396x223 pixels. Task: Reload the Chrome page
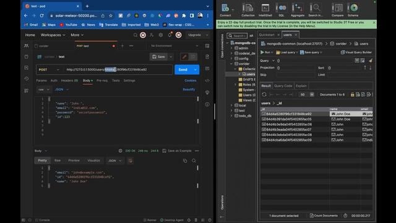click(41, 15)
